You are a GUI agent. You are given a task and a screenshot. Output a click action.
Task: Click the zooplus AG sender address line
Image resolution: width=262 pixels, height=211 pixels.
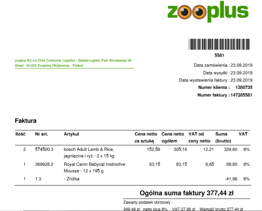point(73,63)
